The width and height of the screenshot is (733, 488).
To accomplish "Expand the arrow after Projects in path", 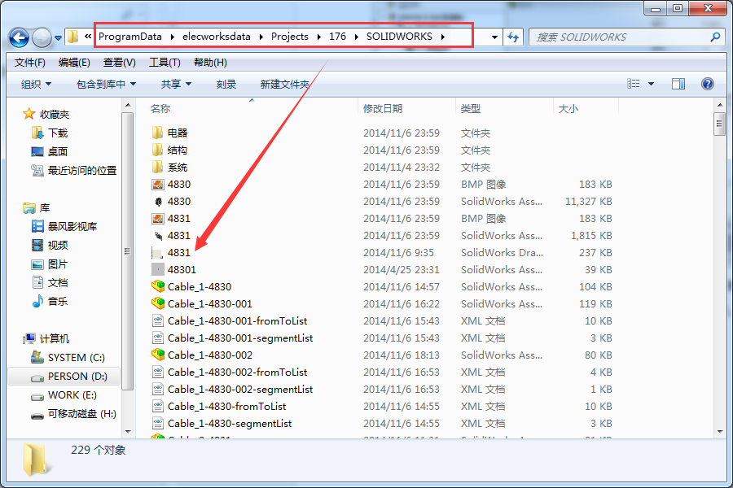I will click(x=318, y=37).
